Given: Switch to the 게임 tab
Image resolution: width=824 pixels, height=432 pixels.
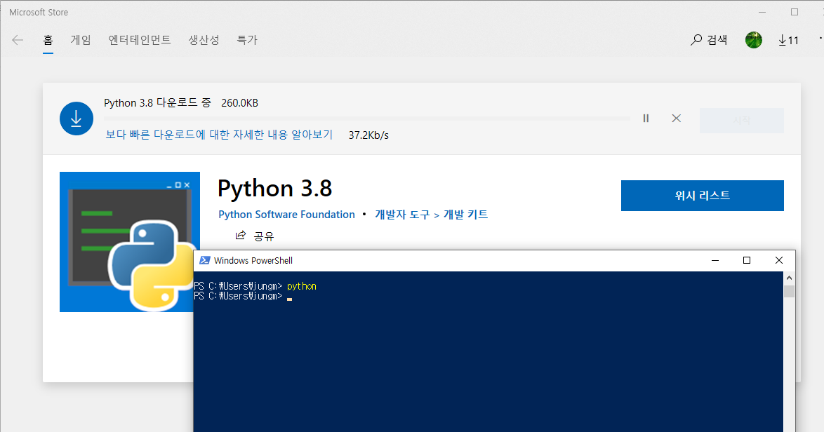Looking at the screenshot, I should [x=81, y=40].
